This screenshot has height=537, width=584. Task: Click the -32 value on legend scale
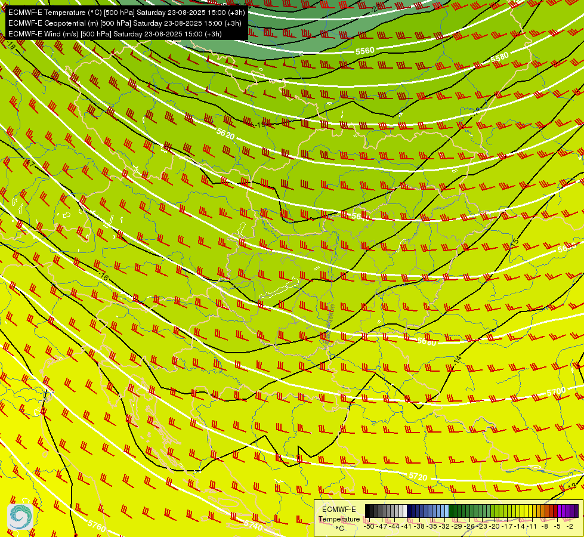[444, 526]
